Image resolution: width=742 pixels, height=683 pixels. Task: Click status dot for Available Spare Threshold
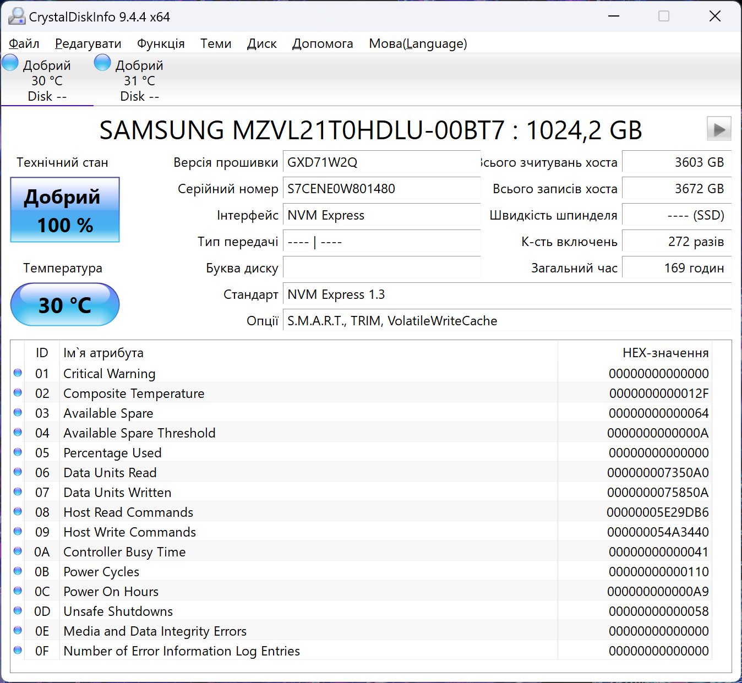(18, 432)
